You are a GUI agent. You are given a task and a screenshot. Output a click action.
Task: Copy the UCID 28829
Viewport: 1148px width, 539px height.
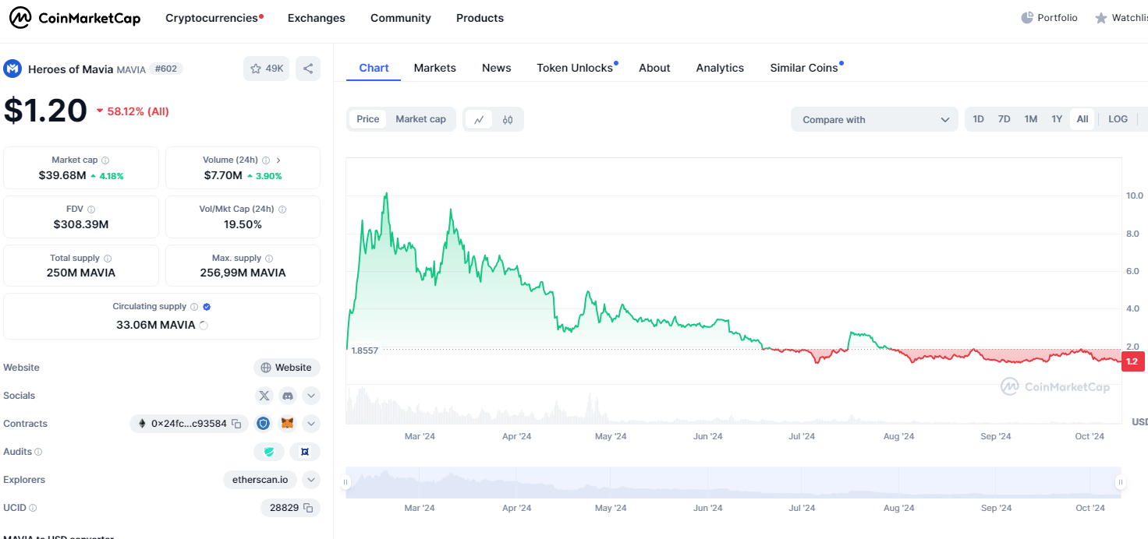(308, 508)
